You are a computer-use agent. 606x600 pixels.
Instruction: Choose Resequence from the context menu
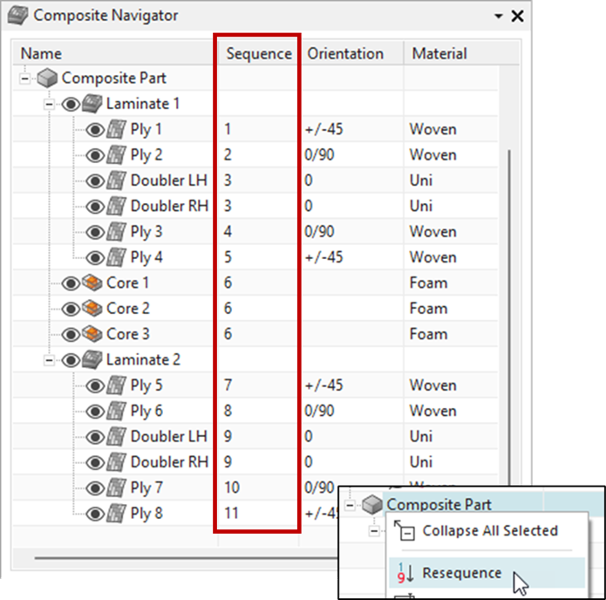point(461,573)
